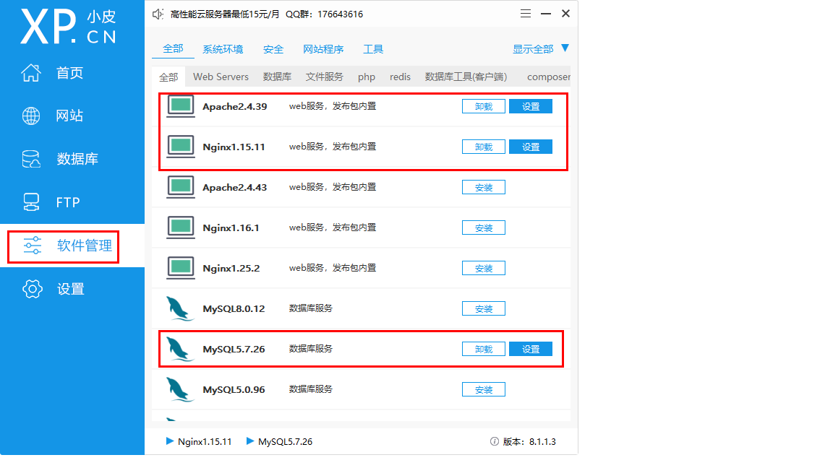Click running MySQL5.7.26 status indicator
This screenshot has width=833, height=468.
point(279,441)
